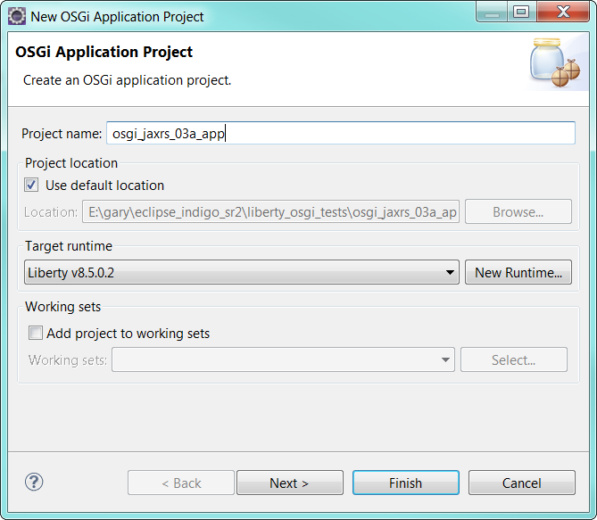Click the Location path text field
This screenshot has width=597, height=520.
tap(270, 212)
